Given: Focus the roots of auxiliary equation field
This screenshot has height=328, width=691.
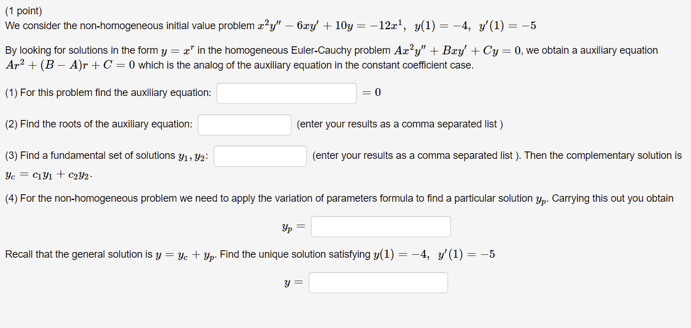Looking at the screenshot, I should click(245, 125).
